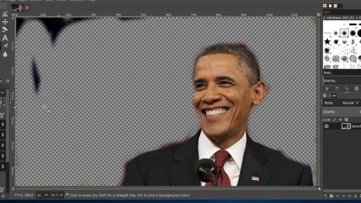Create a new layer group
This screenshot has width=361, height=203.
332,196
